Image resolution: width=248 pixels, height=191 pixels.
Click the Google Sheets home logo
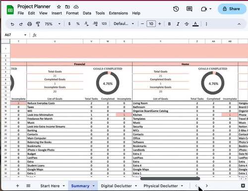tap(10, 10)
